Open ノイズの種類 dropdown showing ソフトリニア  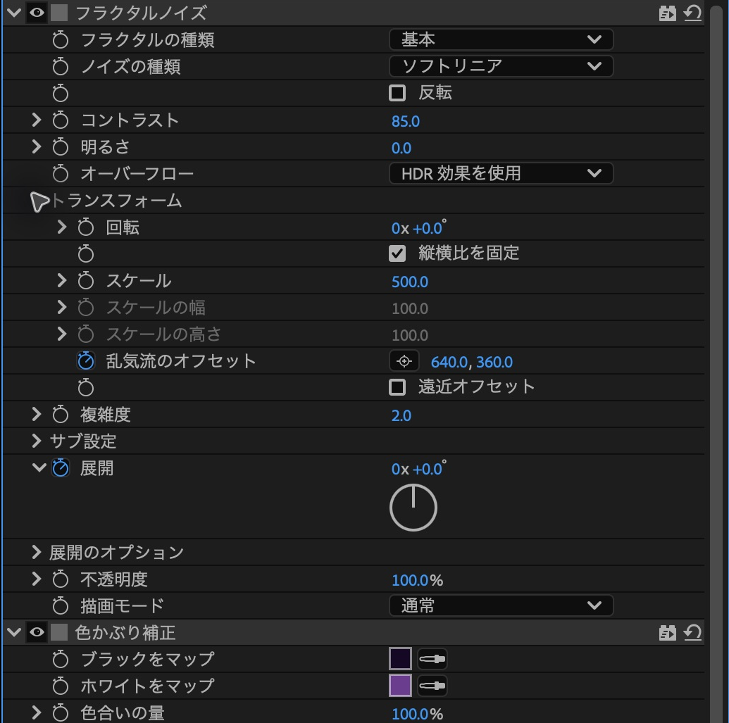tap(501, 66)
